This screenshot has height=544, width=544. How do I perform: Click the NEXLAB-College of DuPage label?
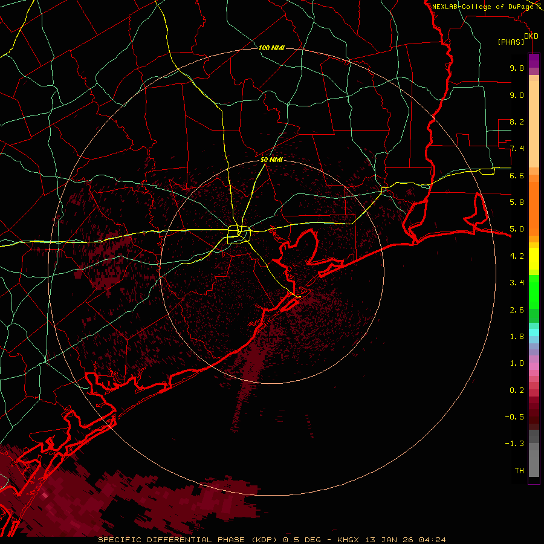point(484,7)
